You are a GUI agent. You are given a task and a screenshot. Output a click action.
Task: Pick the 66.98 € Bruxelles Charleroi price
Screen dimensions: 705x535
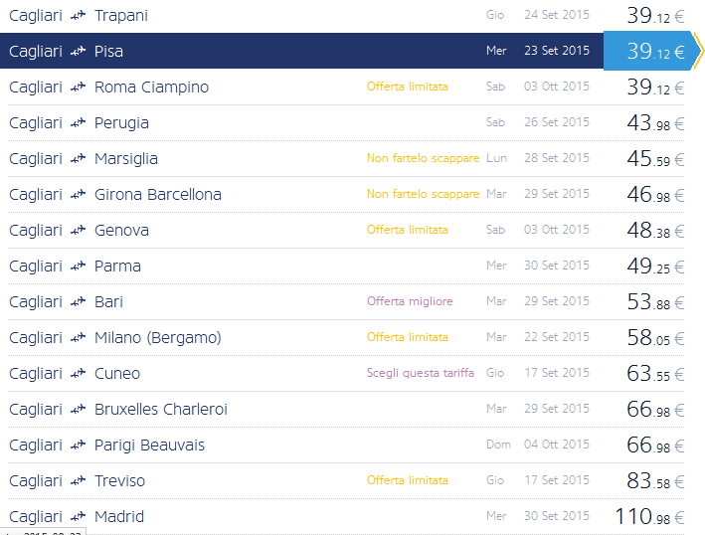654,410
